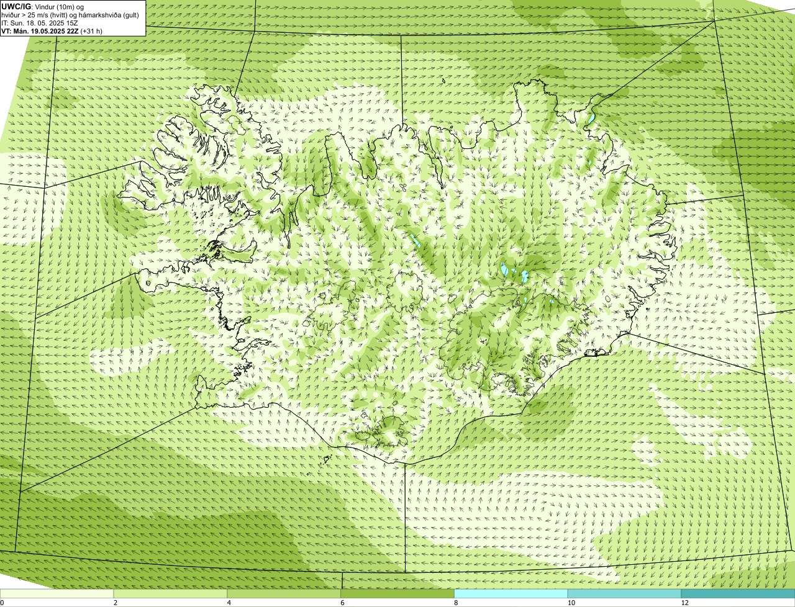Click the 6–8 dark green legend segment
The image size is (795, 607).
398,593
